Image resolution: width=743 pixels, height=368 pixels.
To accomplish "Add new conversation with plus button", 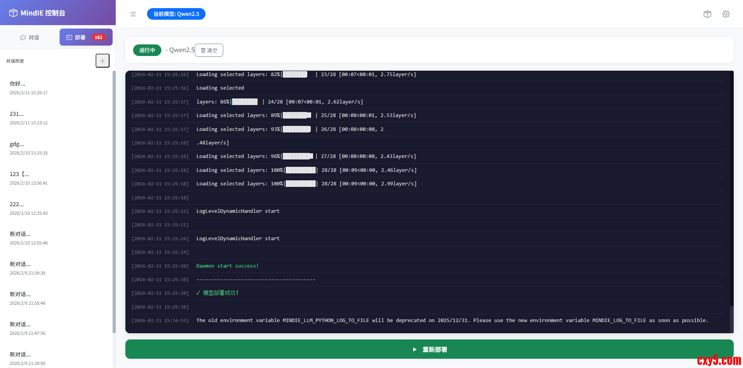I will (x=103, y=61).
